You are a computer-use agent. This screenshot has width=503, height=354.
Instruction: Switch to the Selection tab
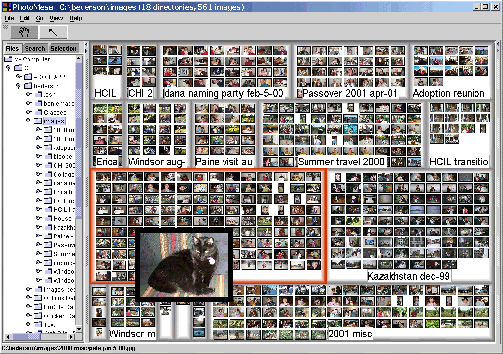pyautogui.click(x=63, y=48)
